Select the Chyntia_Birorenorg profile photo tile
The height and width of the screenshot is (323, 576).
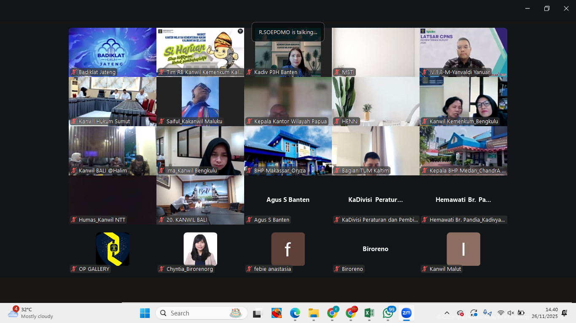[200, 249]
